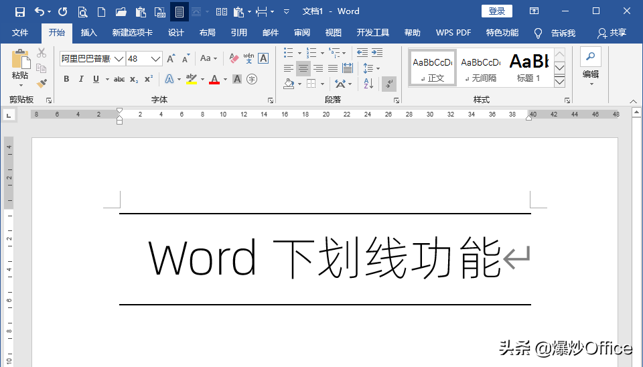Toggle show/hide paragraph marks
This screenshot has width=643, height=367.
tap(388, 84)
